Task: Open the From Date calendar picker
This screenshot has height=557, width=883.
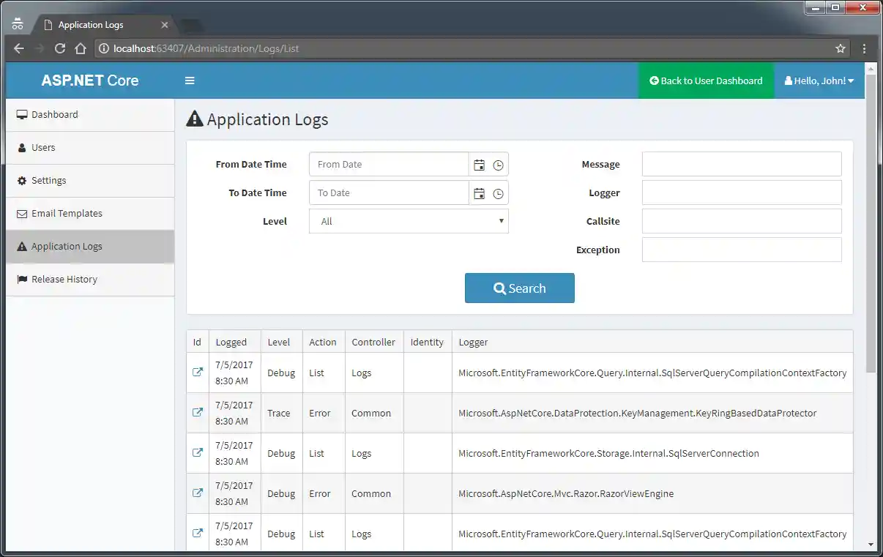Action: [x=480, y=164]
